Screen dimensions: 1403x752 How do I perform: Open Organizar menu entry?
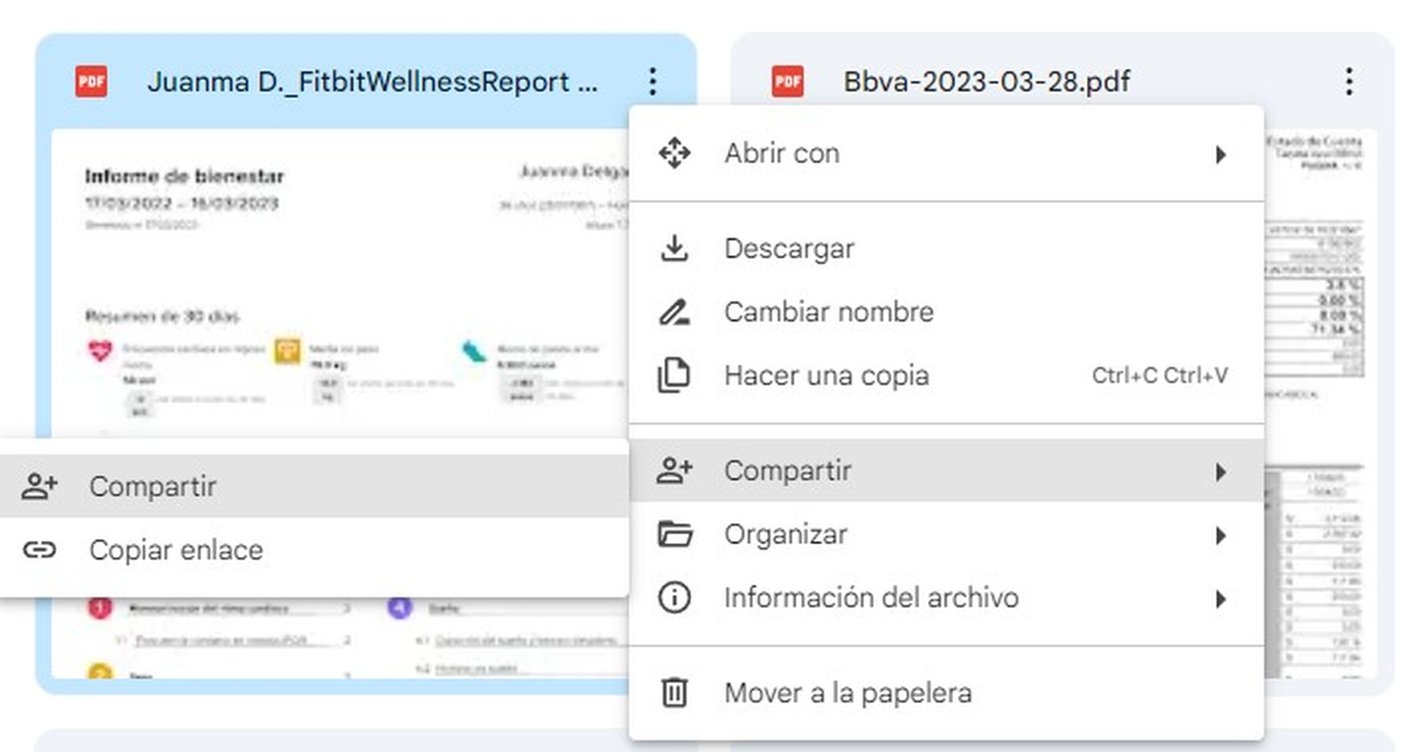pyautogui.click(x=946, y=534)
